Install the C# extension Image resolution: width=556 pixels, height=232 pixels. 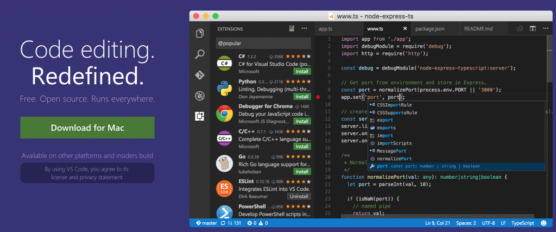coord(302,71)
